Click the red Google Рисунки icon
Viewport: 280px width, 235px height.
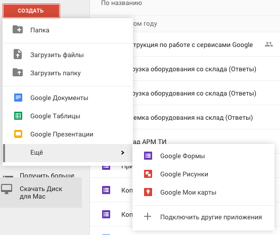tap(148, 174)
